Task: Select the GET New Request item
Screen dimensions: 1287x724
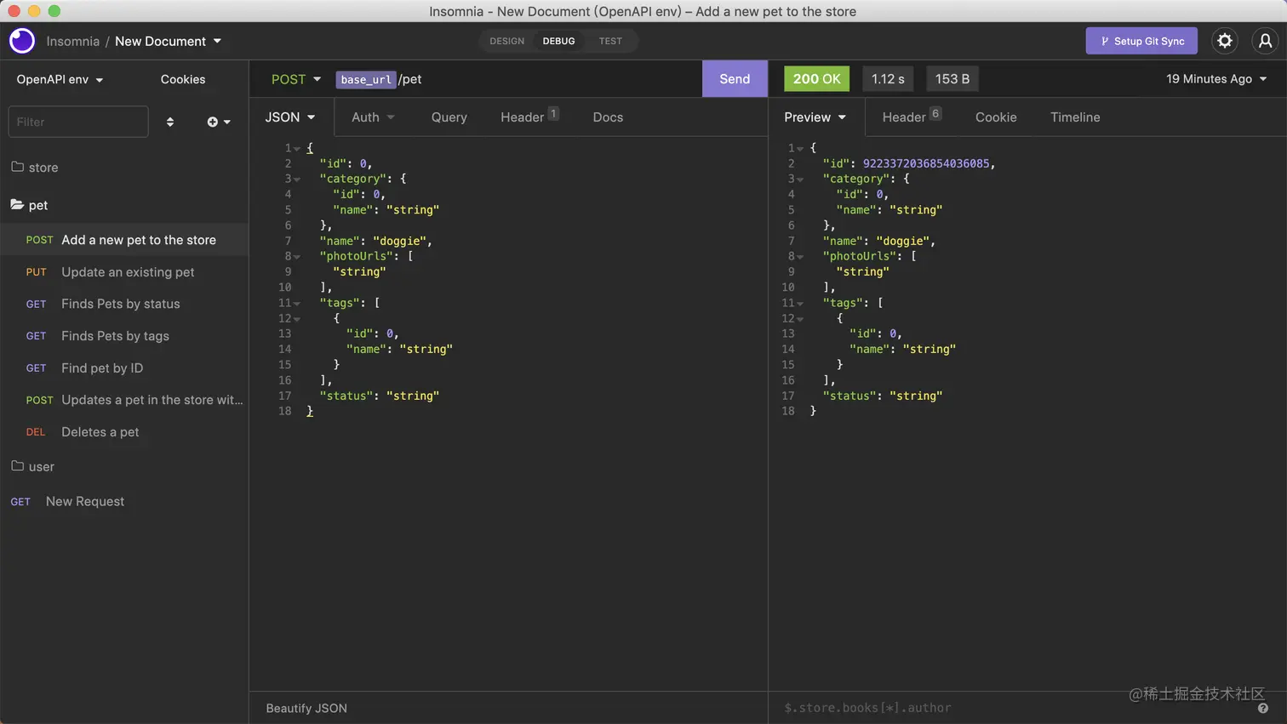Action: tap(124, 502)
